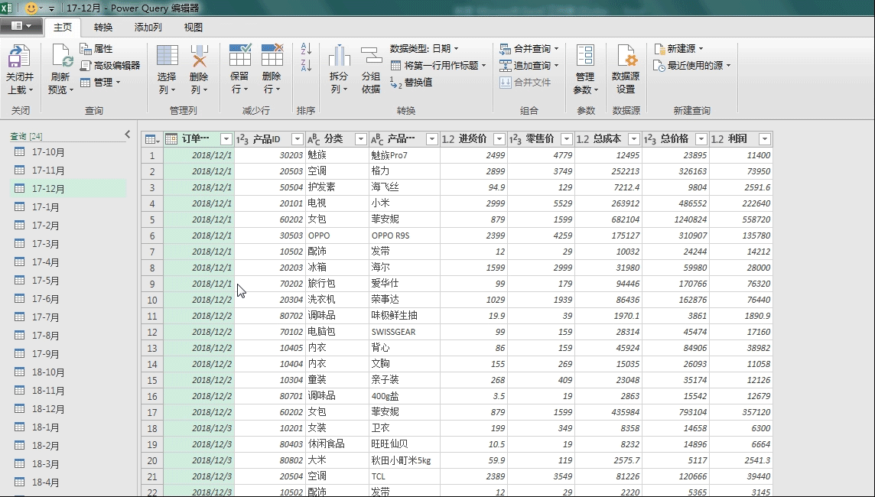Click the 利润 value 558720
The image size is (875, 497).
741,219
